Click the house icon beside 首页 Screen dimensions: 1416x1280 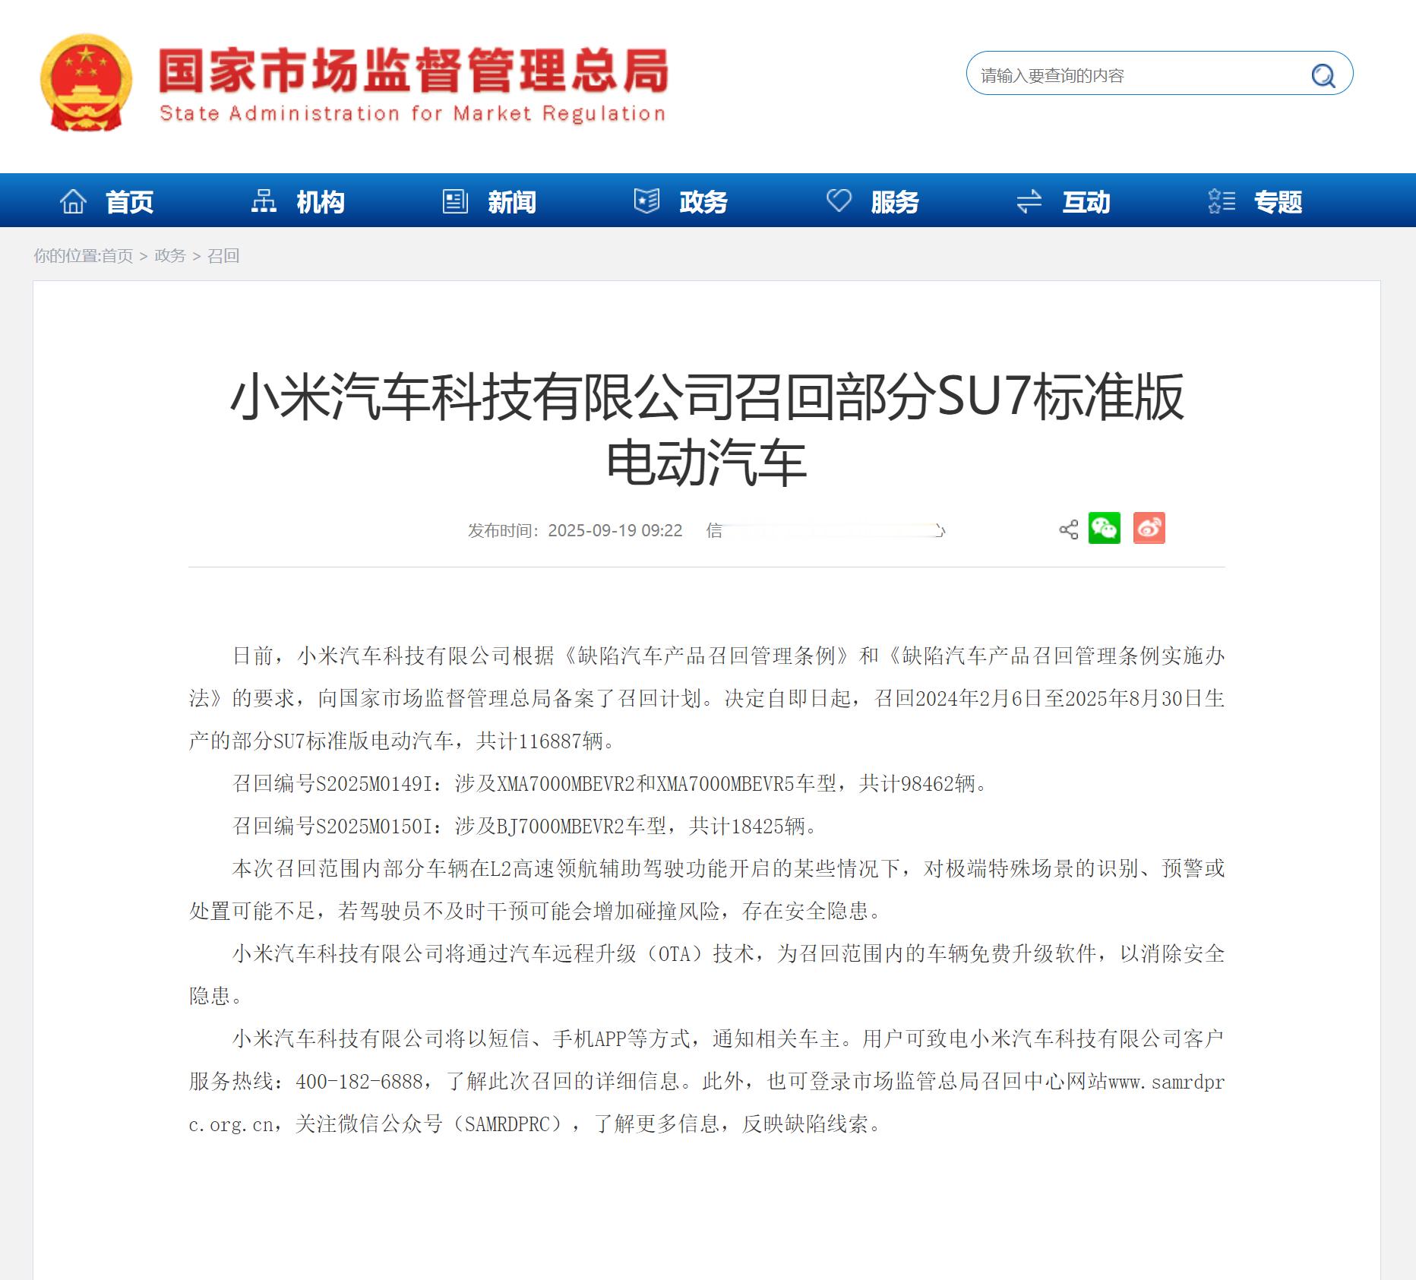pyautogui.click(x=73, y=201)
